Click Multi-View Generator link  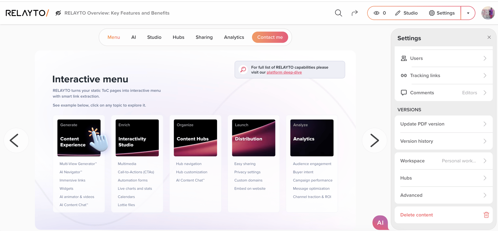[x=78, y=164]
